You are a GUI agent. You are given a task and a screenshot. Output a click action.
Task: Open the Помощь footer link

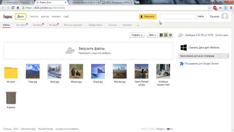(7, 129)
